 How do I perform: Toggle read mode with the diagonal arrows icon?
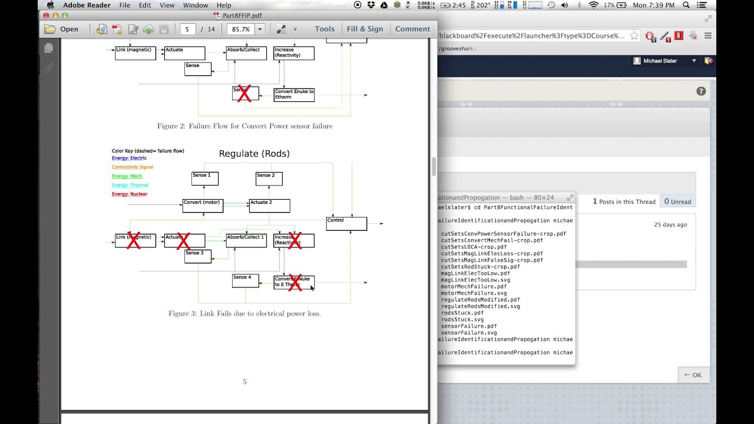coord(281,29)
